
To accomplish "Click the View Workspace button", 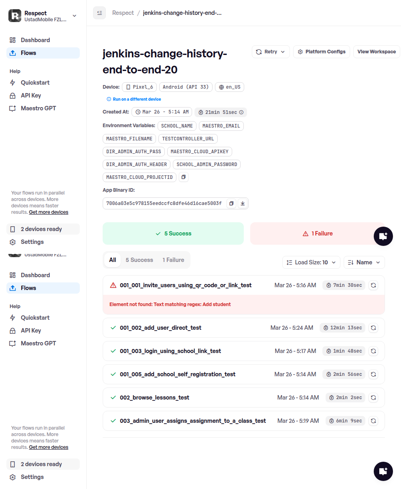I will [x=376, y=52].
